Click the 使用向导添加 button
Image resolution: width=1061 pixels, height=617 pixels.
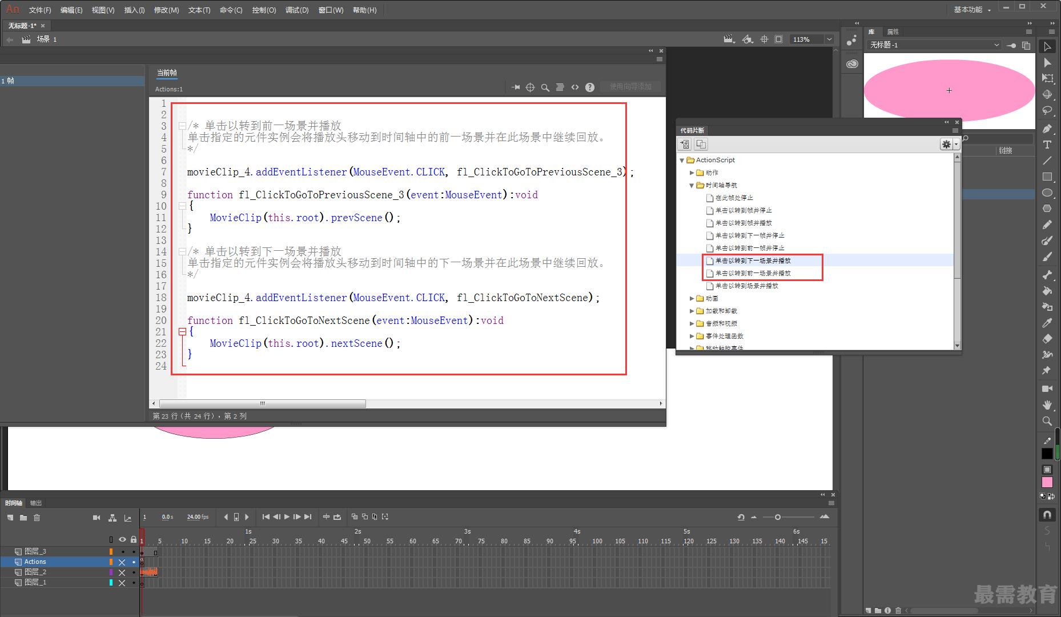click(630, 87)
